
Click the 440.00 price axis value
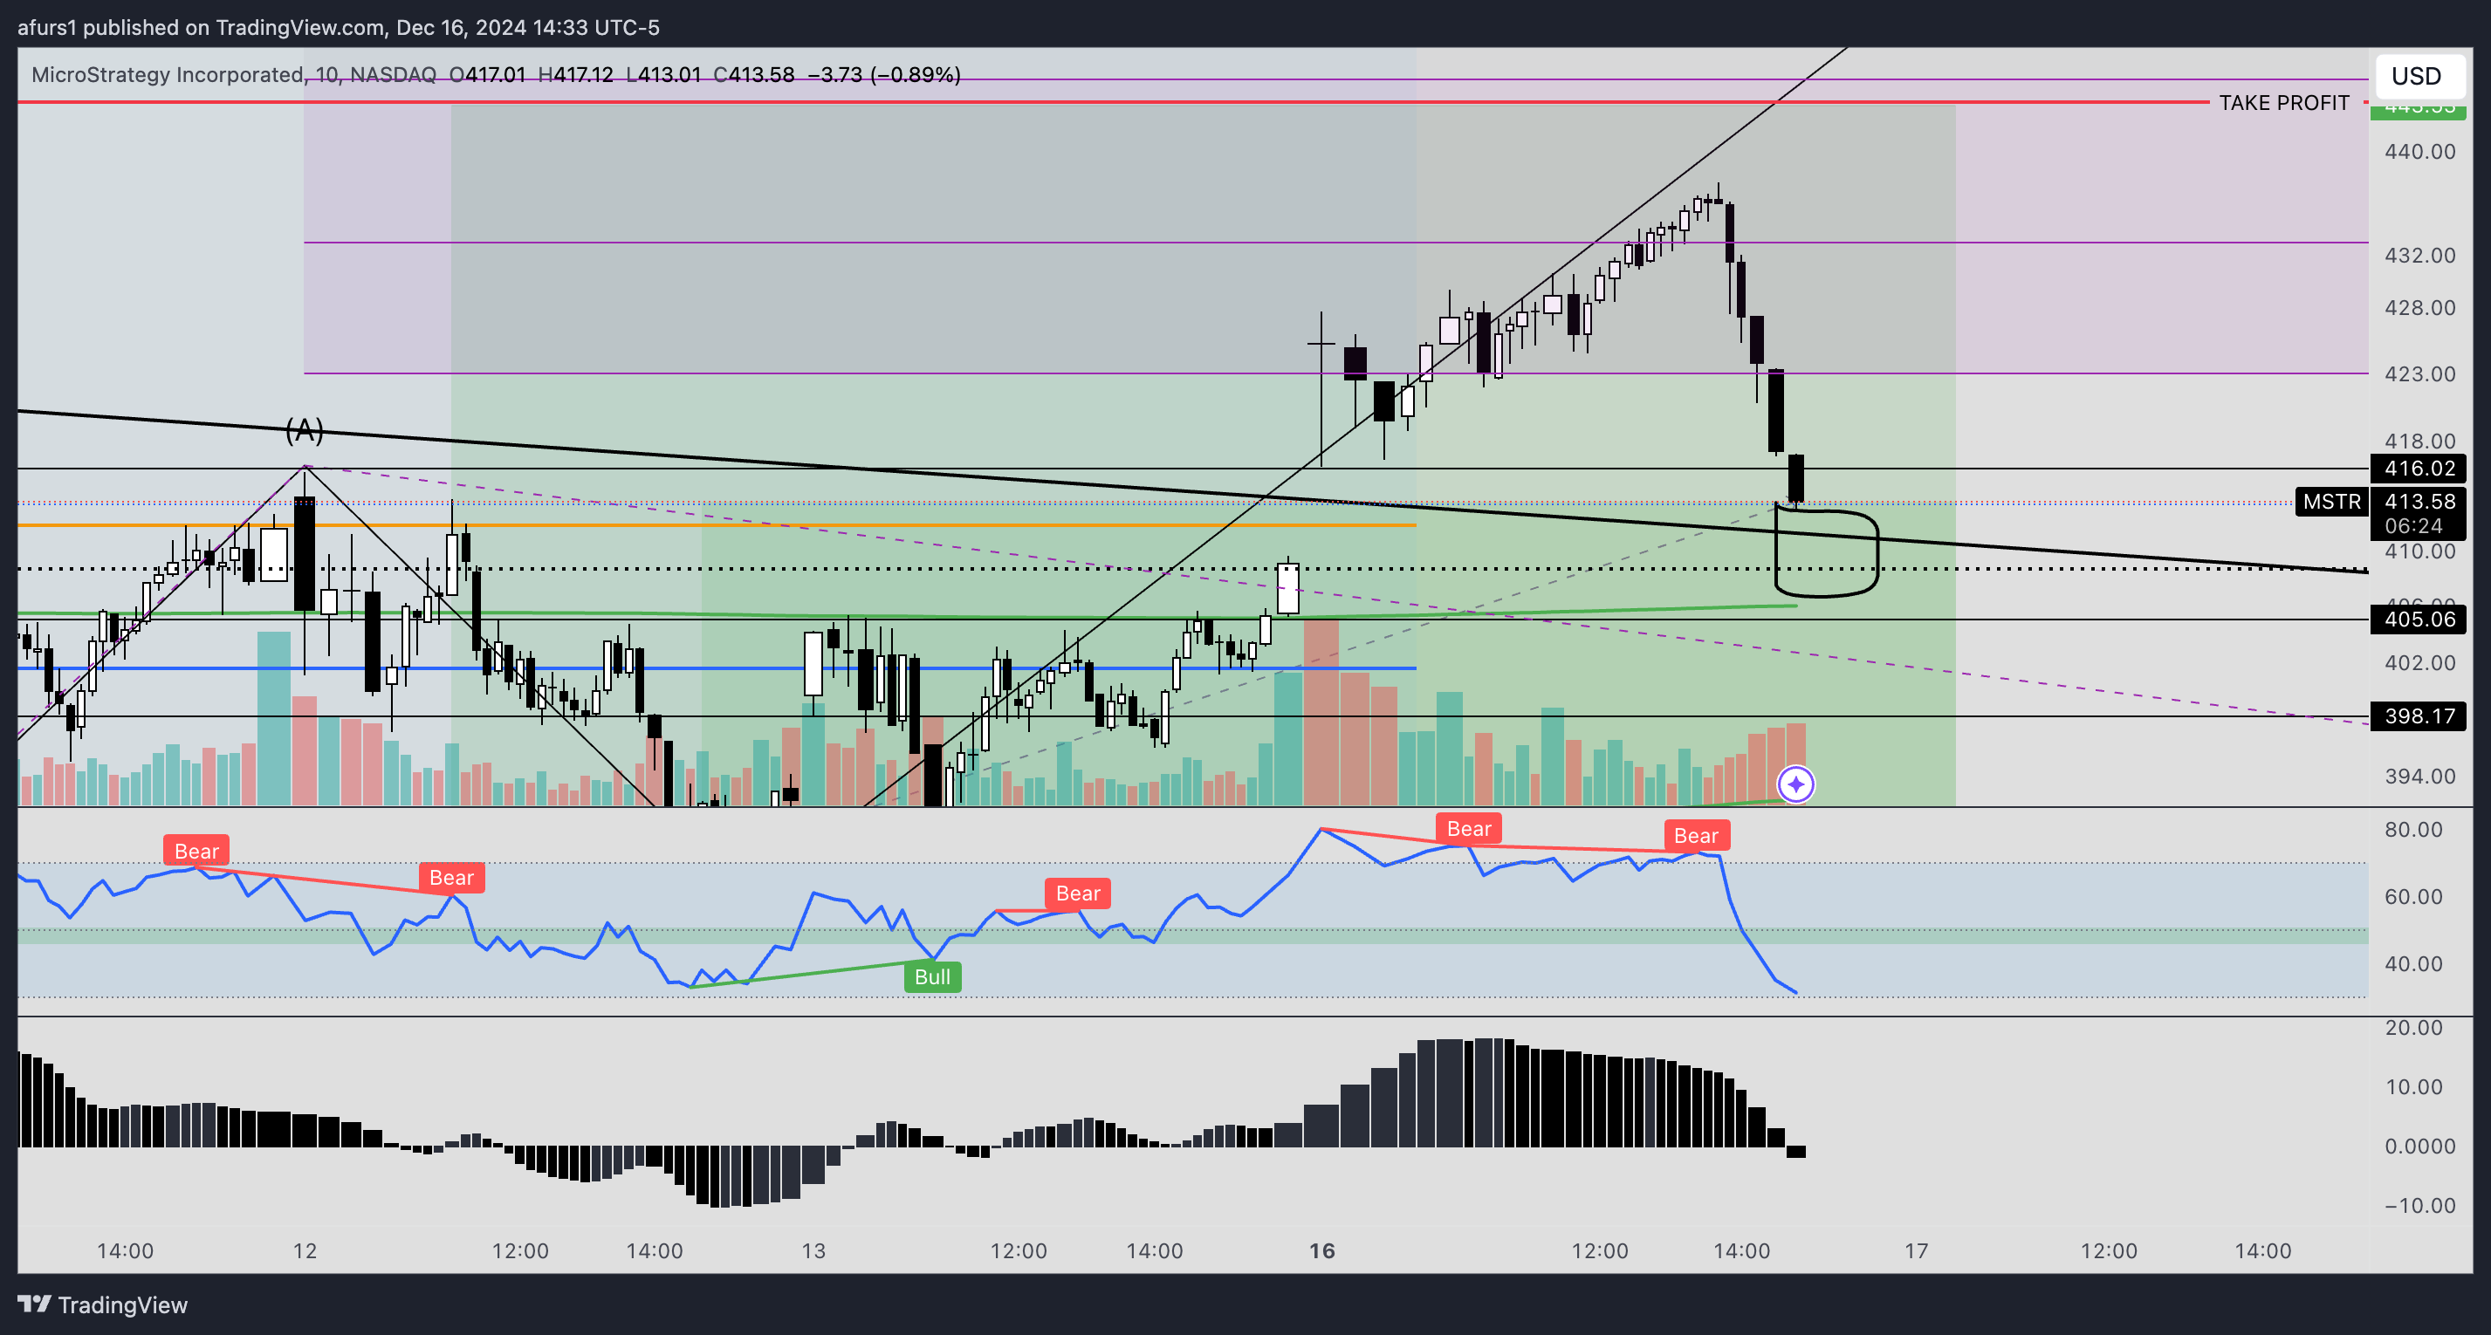2419,152
